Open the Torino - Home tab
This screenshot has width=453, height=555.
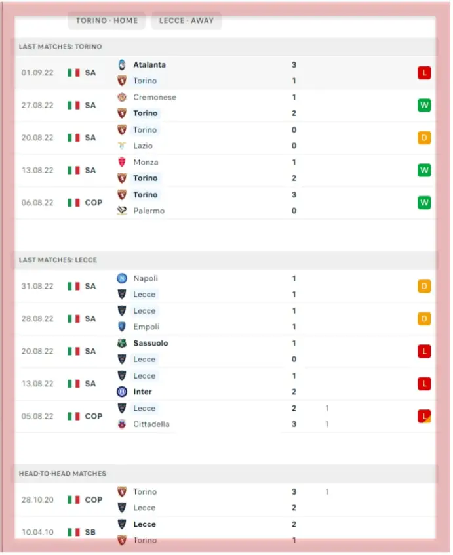click(x=107, y=20)
